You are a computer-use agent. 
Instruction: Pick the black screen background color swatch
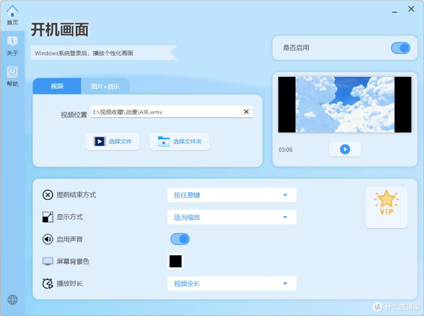click(175, 261)
